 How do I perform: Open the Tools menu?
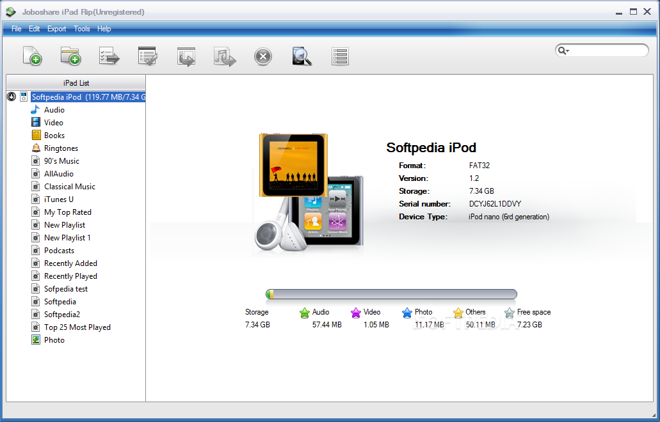[82, 29]
